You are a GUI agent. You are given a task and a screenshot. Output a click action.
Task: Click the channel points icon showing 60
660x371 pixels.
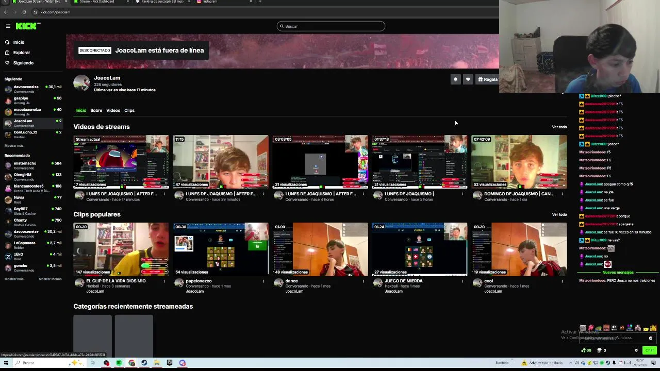pyautogui.click(x=586, y=350)
